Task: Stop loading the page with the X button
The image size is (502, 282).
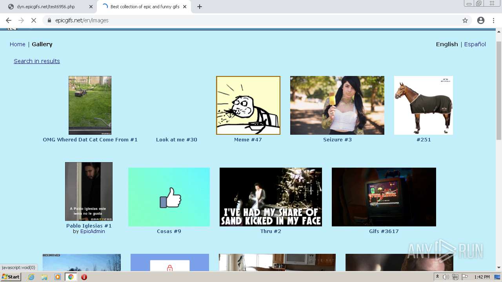Action: click(33, 20)
